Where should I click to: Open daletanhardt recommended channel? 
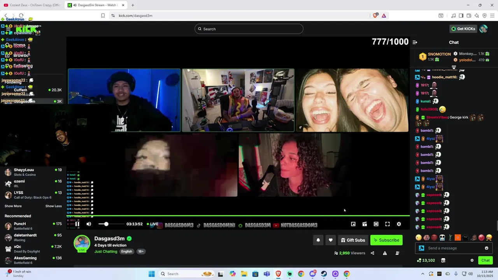[x=33, y=237]
